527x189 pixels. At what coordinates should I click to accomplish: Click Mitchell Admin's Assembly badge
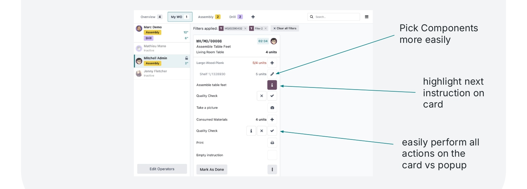pyautogui.click(x=152, y=63)
